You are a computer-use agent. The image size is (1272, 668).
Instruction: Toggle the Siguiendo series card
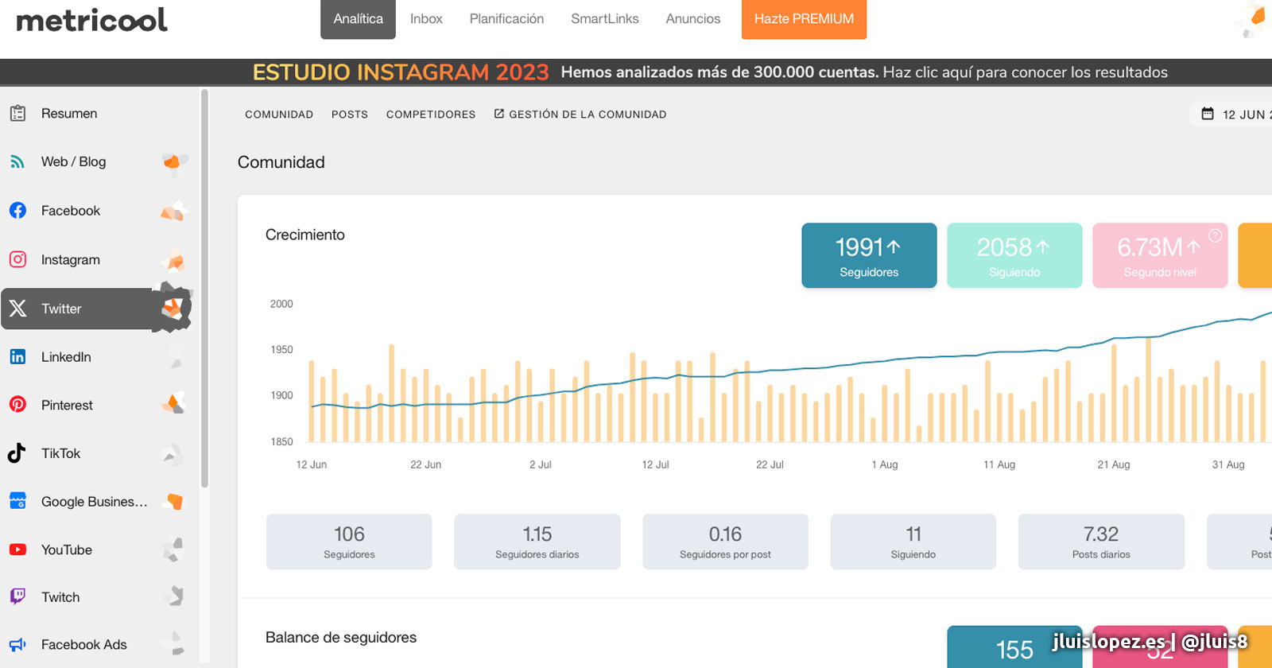(x=1014, y=255)
